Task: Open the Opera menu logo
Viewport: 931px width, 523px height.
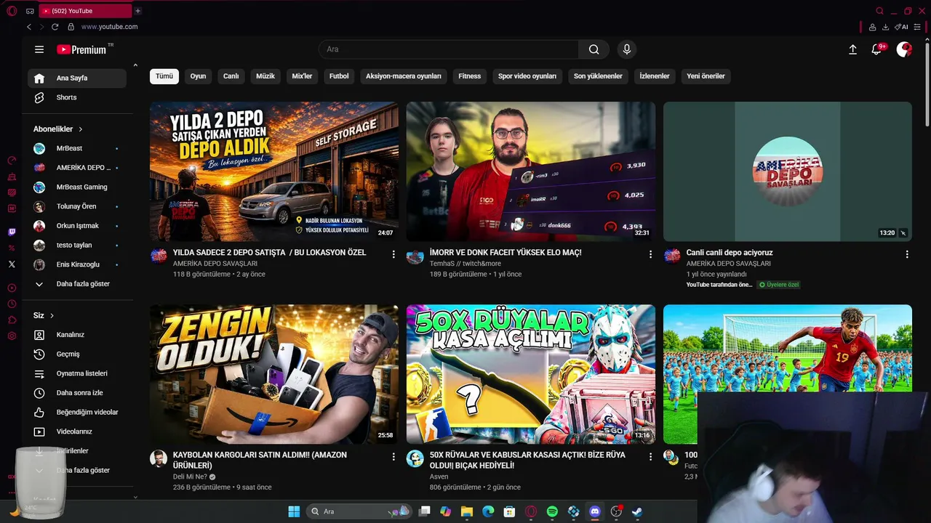Action: click(12, 11)
